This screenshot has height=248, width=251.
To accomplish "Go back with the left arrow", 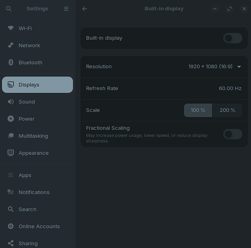I will point(84,8).
